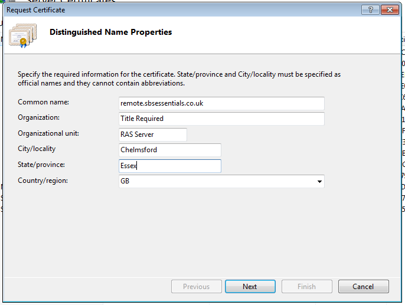Open help with the question mark button
This screenshot has width=405, height=305.
point(370,10)
